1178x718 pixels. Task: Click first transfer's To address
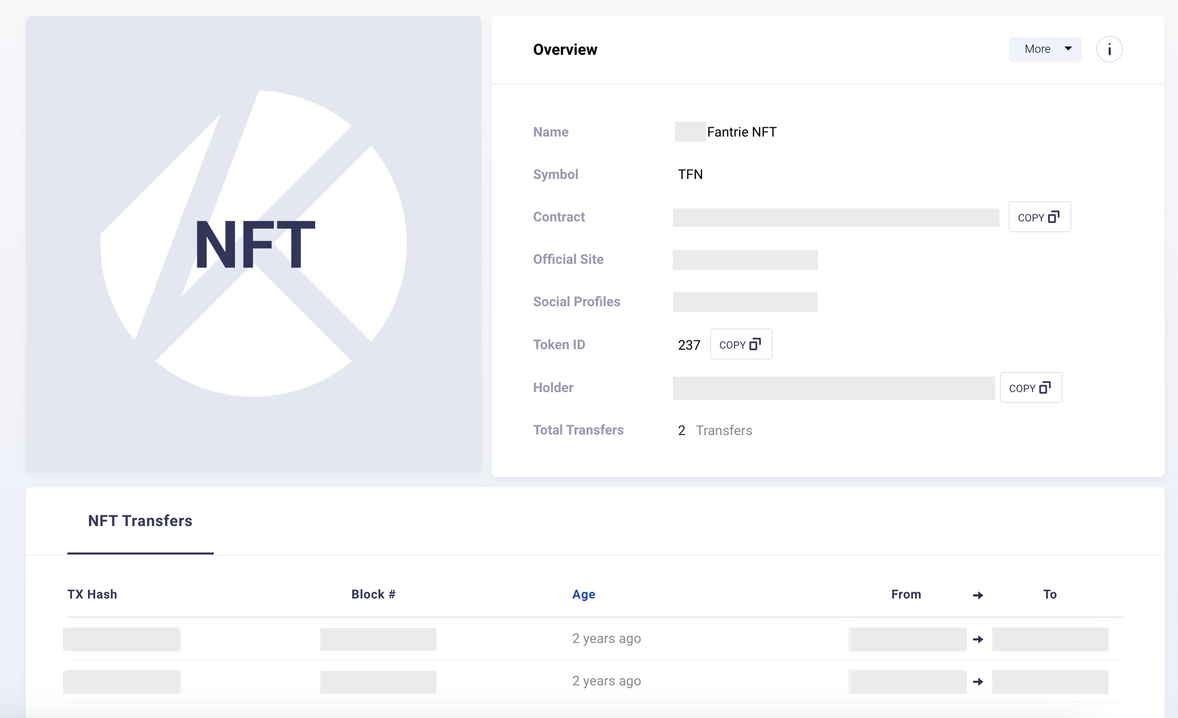(x=1050, y=639)
